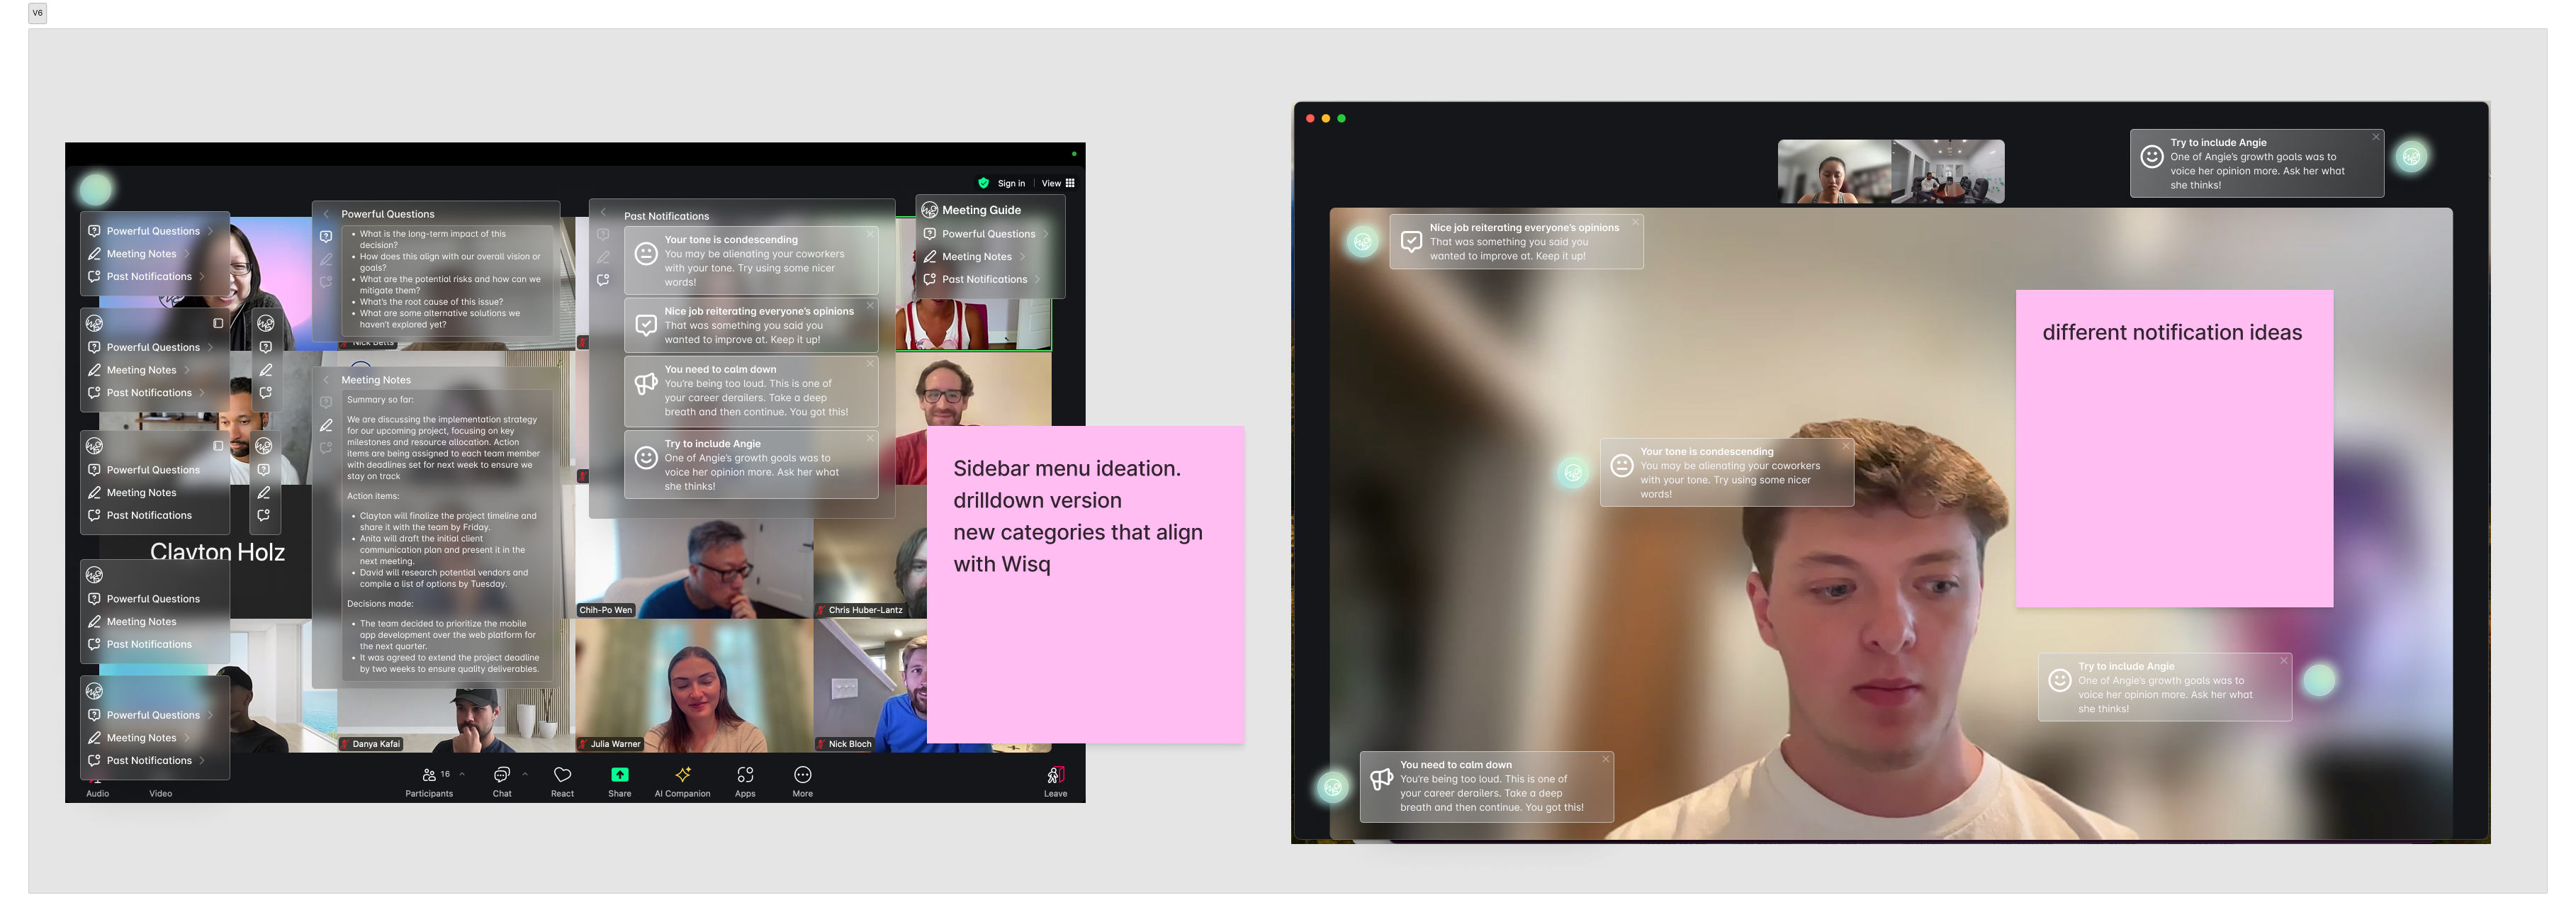Select Powerful Questions under Meeting Guide header
Image resolution: width=2576 pixels, height=922 pixels.
pyautogui.click(x=988, y=234)
